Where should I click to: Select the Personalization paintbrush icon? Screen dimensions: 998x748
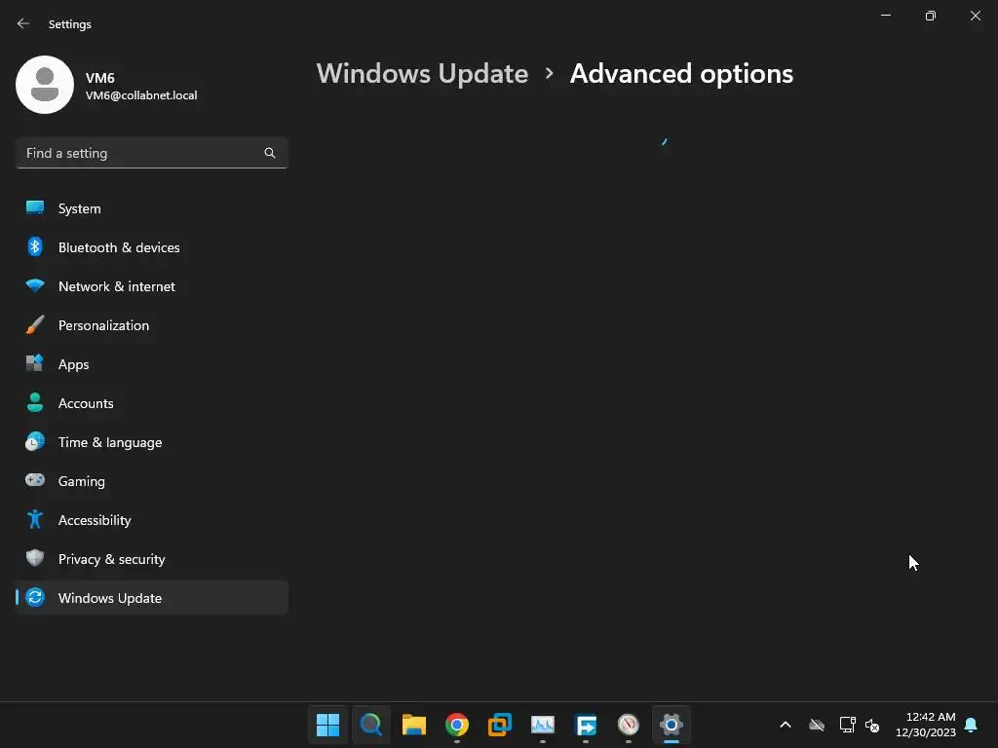tap(35, 325)
